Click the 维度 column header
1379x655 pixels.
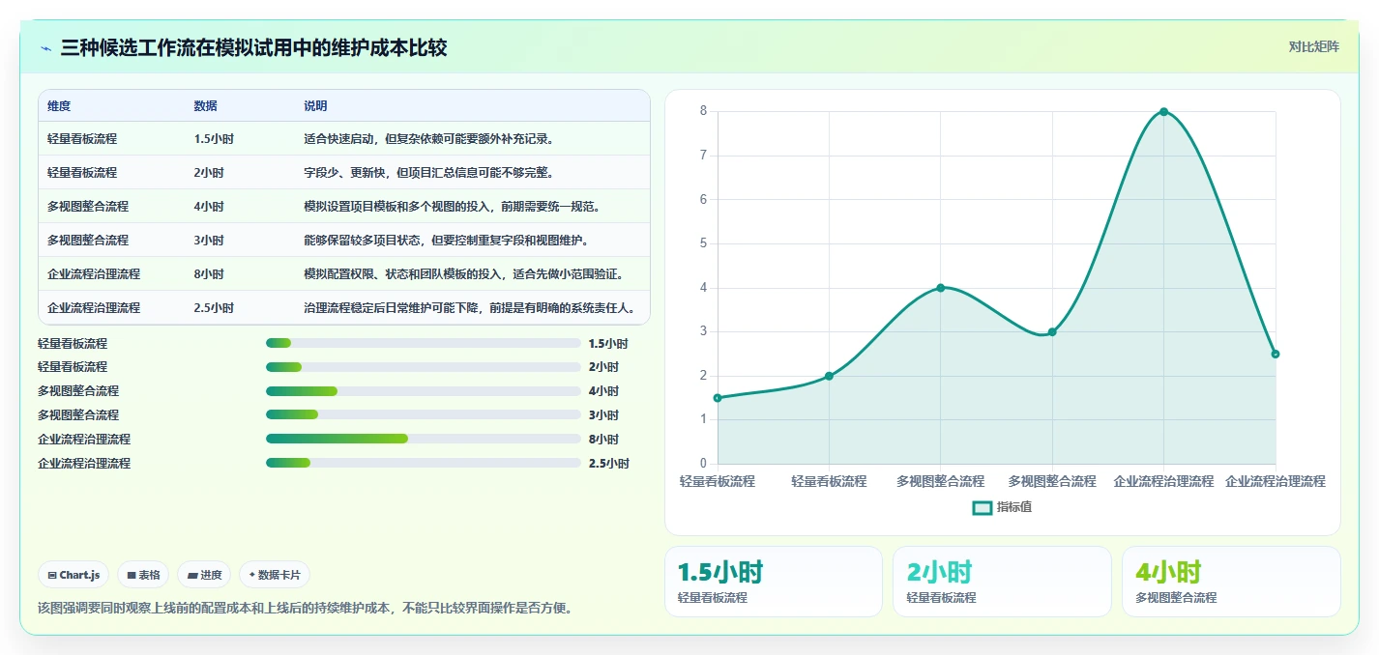click(x=59, y=106)
